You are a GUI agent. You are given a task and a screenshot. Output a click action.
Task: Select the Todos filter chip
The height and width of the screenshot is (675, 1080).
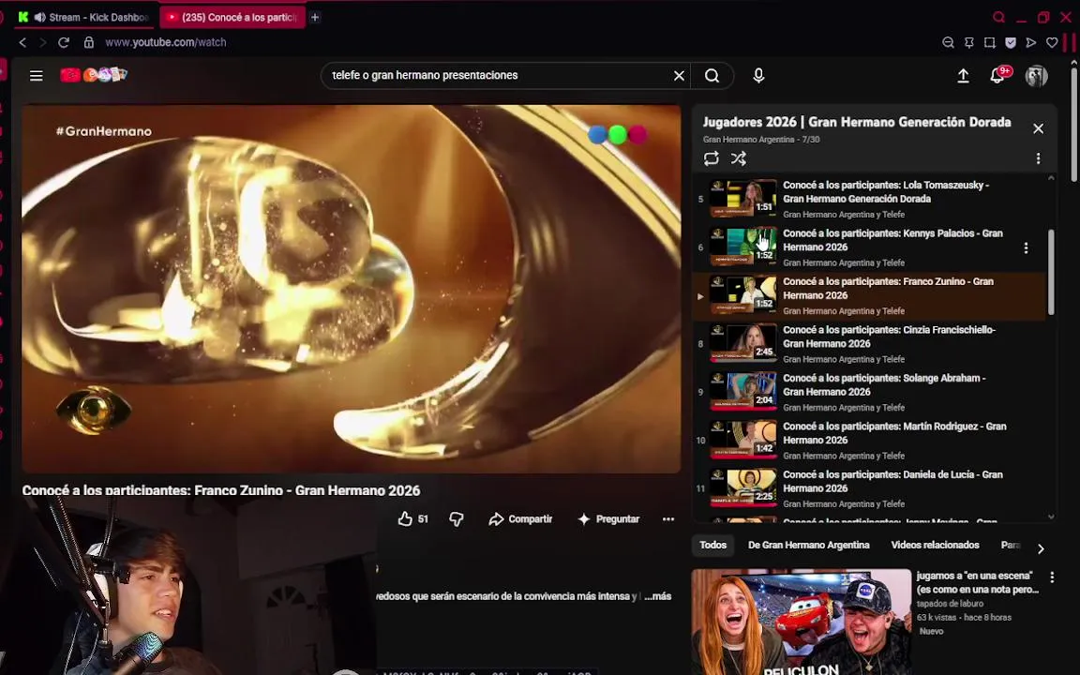coord(712,545)
